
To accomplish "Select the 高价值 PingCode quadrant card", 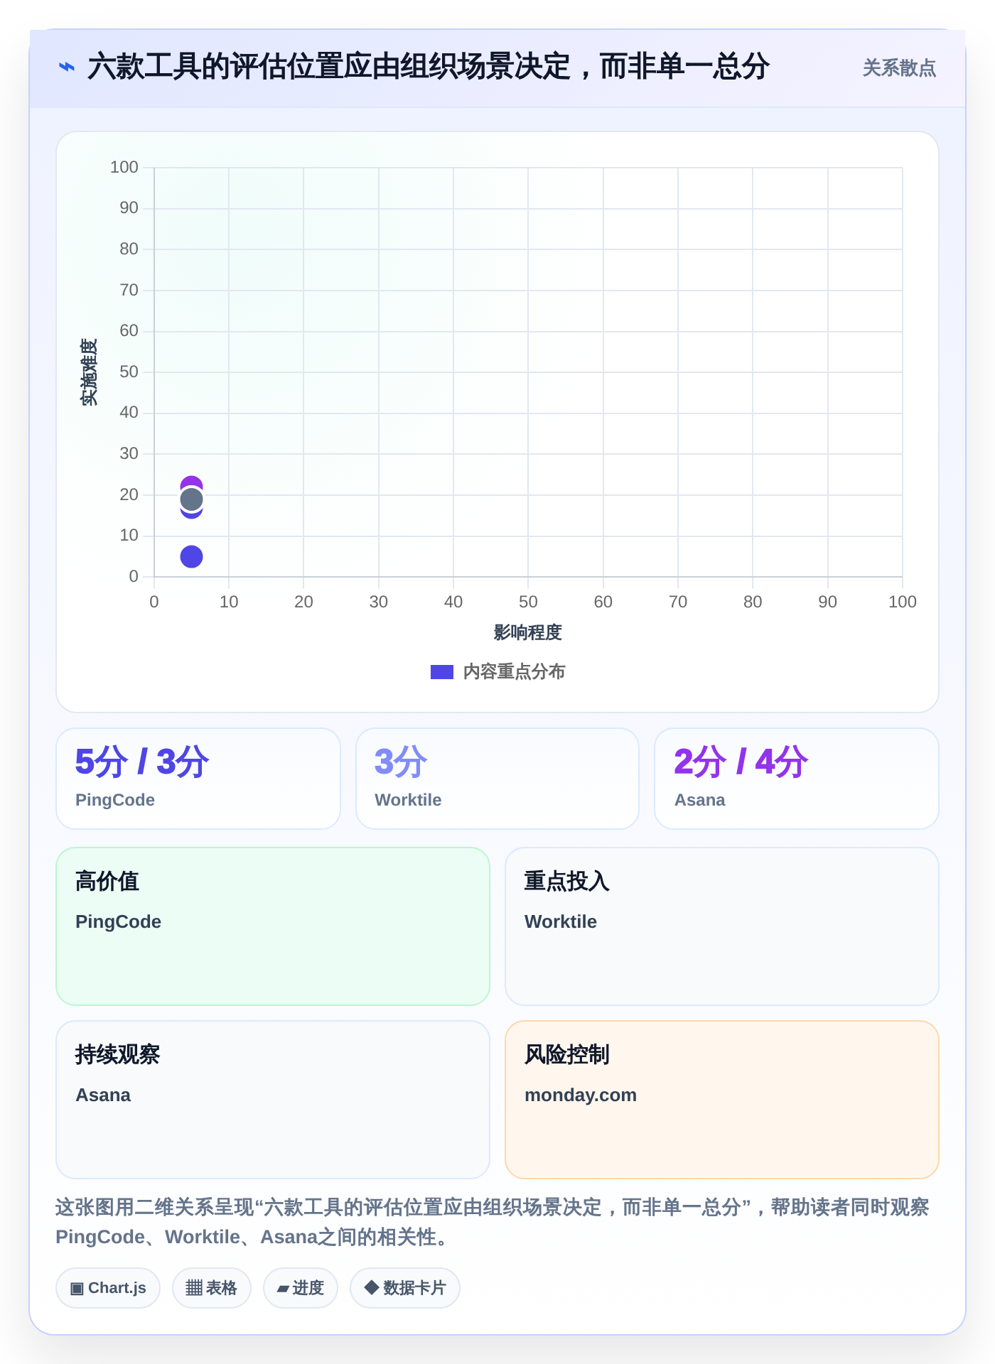I will tap(273, 926).
